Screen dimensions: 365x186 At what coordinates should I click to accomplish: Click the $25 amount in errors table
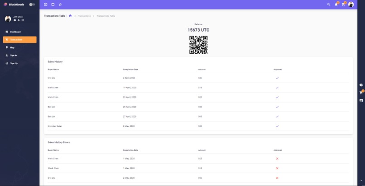[200, 158]
